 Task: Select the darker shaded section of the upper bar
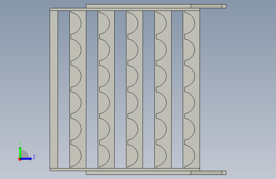click(206, 6)
